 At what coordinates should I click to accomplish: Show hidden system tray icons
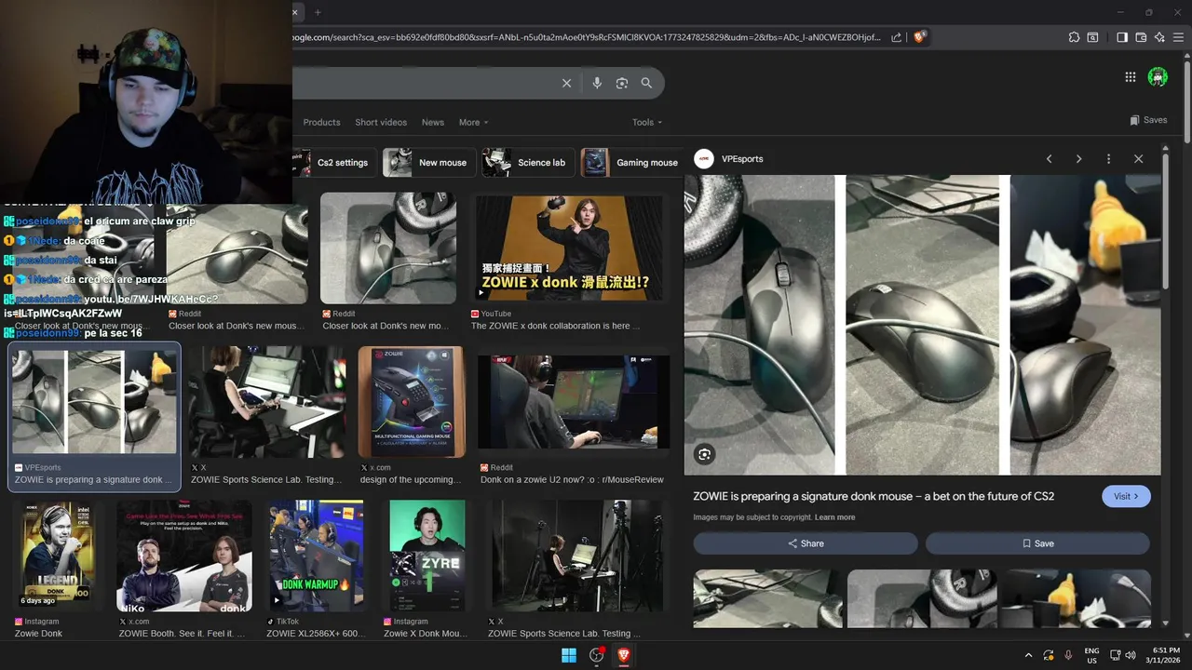(1028, 655)
